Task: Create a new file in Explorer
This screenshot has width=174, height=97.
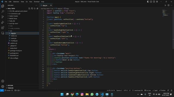Action: [29, 8]
